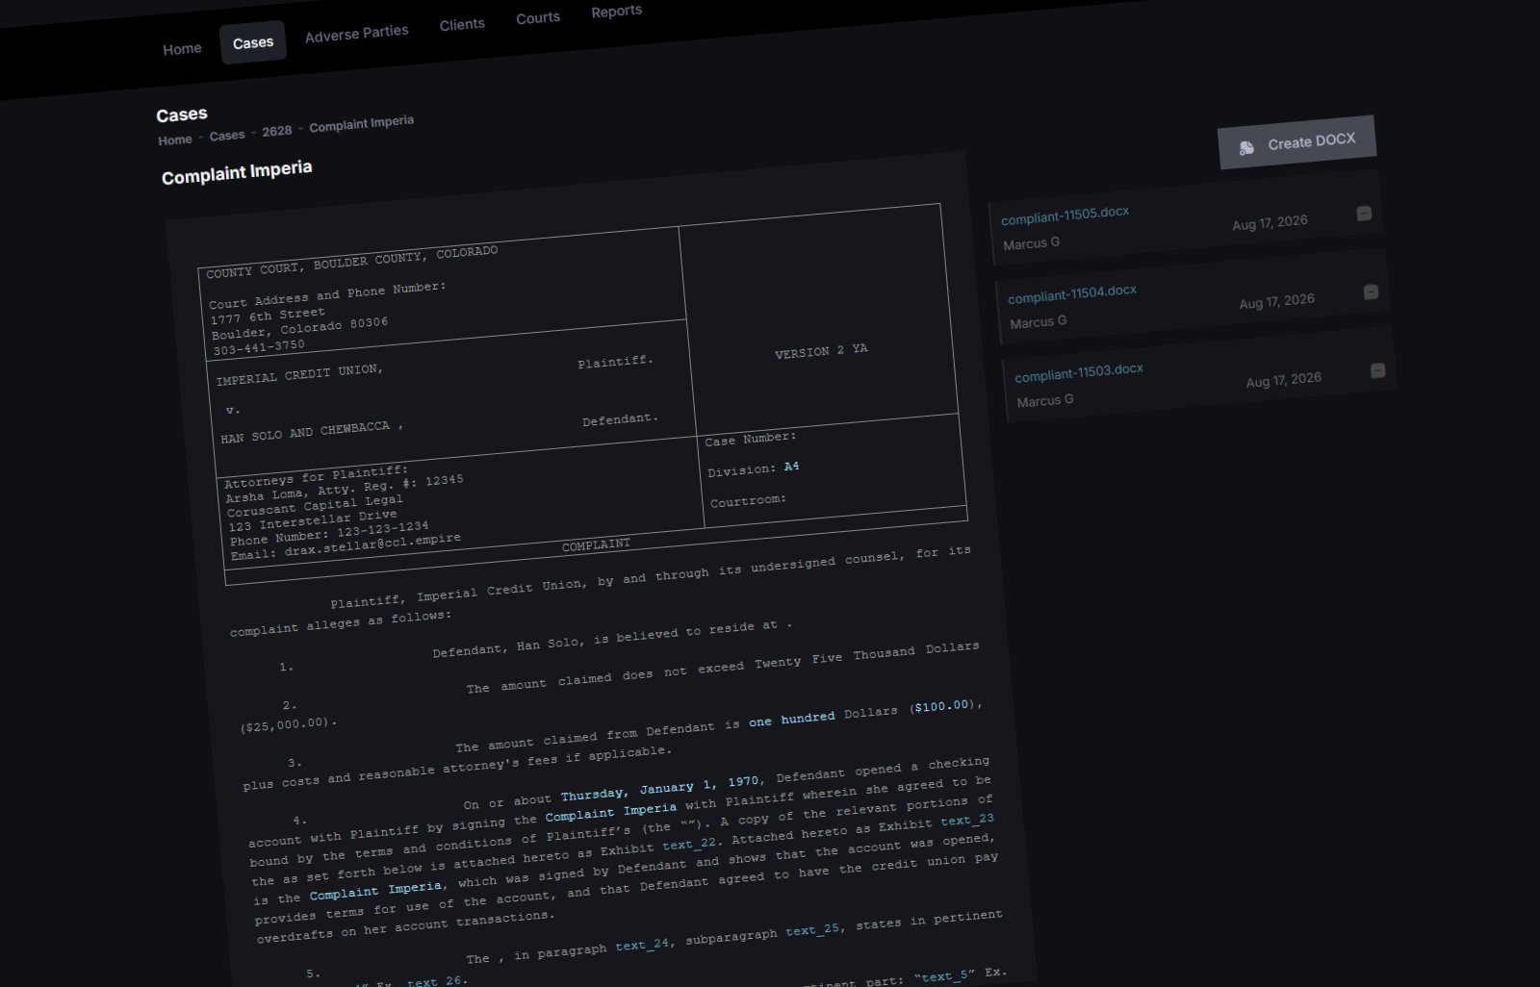Viewport: 1540px width, 987px height.
Task: Click the '303-441-3750' court phone number
Action: 259,346
